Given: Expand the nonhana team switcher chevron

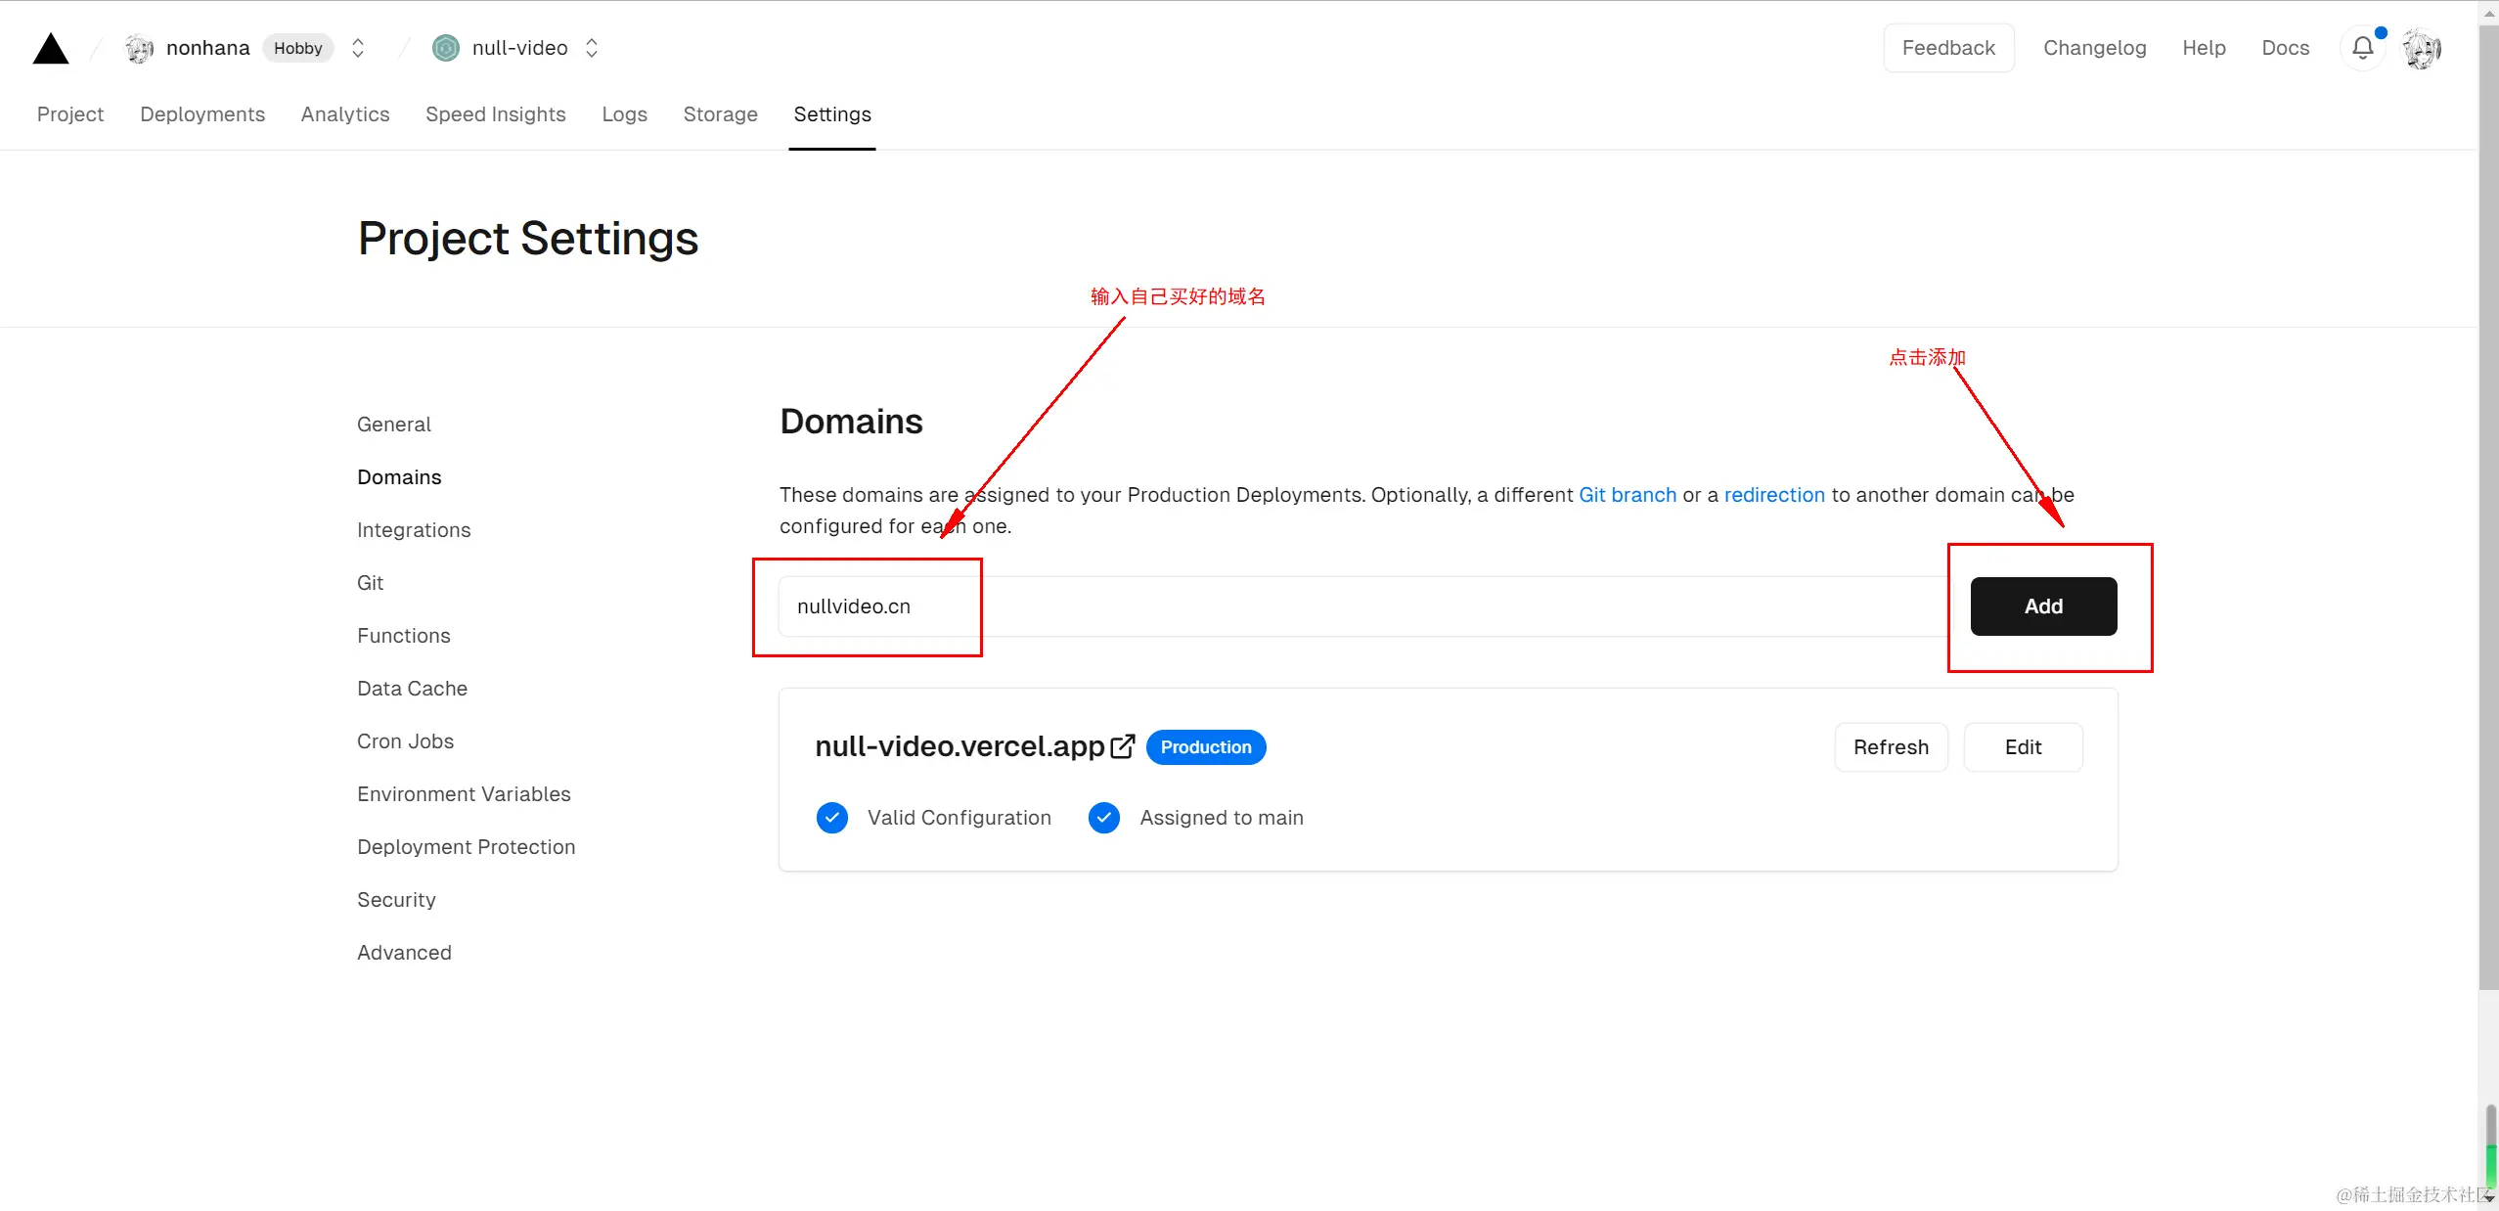Looking at the screenshot, I should click(358, 48).
